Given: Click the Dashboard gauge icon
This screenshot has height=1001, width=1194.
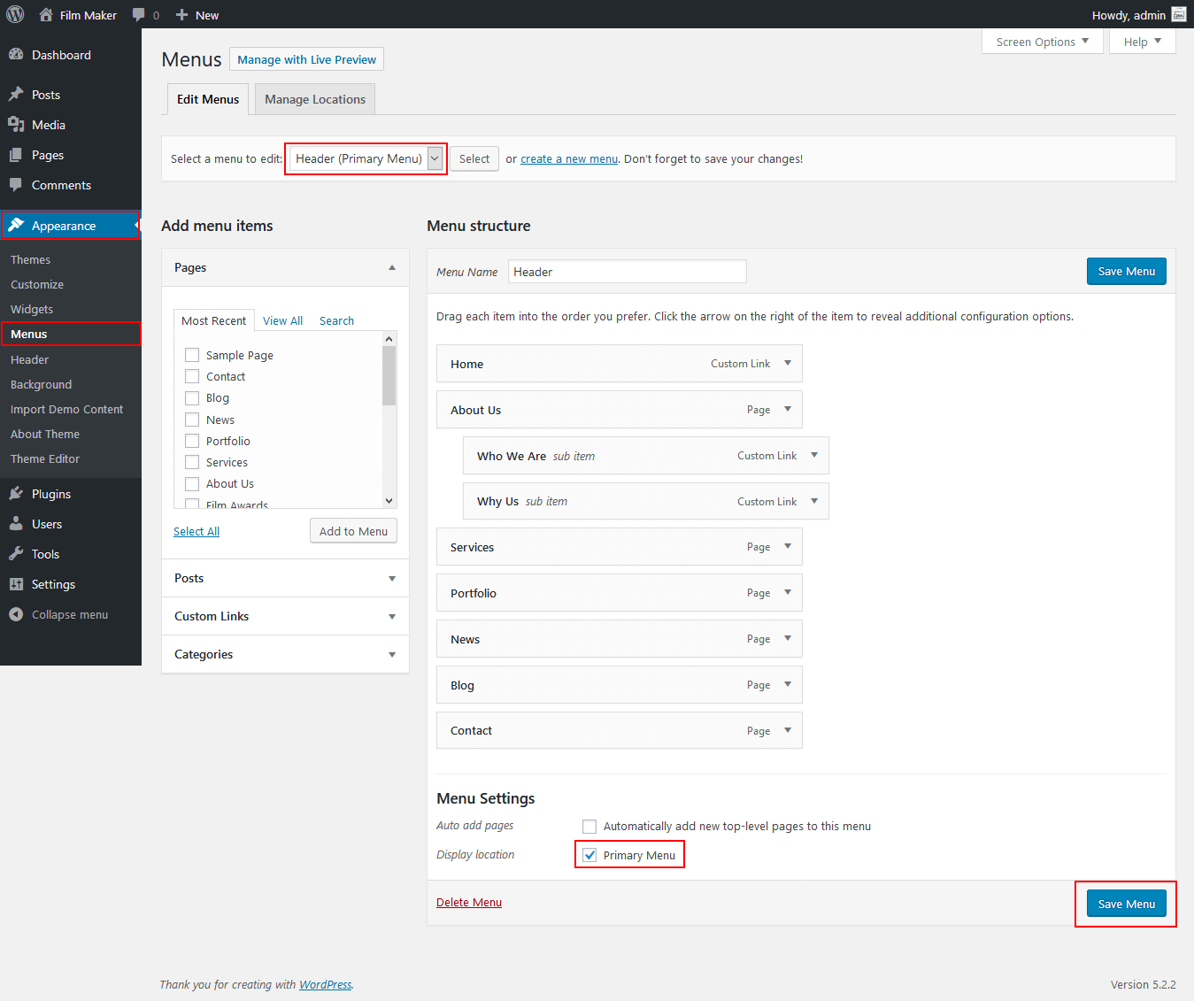Looking at the screenshot, I should click(x=16, y=55).
